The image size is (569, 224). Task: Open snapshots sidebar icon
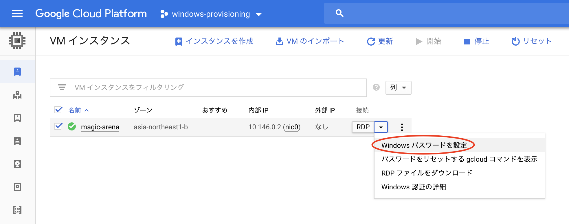[17, 187]
